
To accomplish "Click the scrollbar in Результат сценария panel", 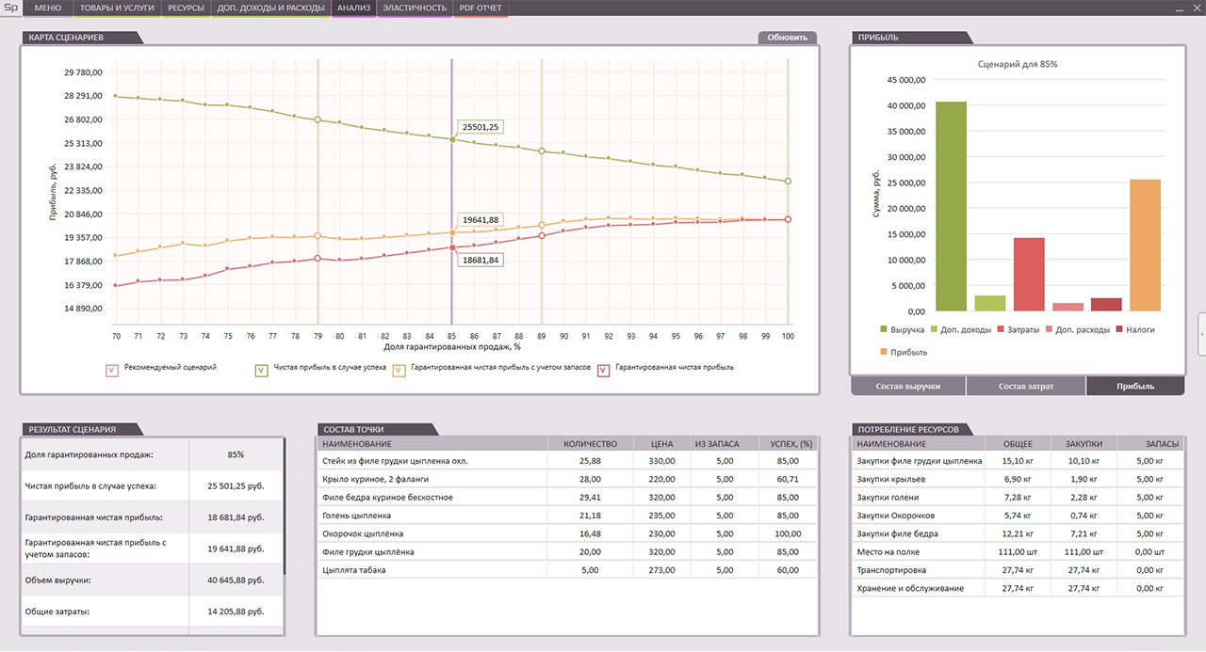I will click(284, 508).
